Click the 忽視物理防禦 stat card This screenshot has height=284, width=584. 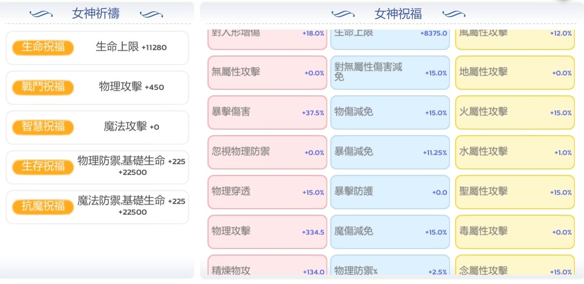pos(268,152)
